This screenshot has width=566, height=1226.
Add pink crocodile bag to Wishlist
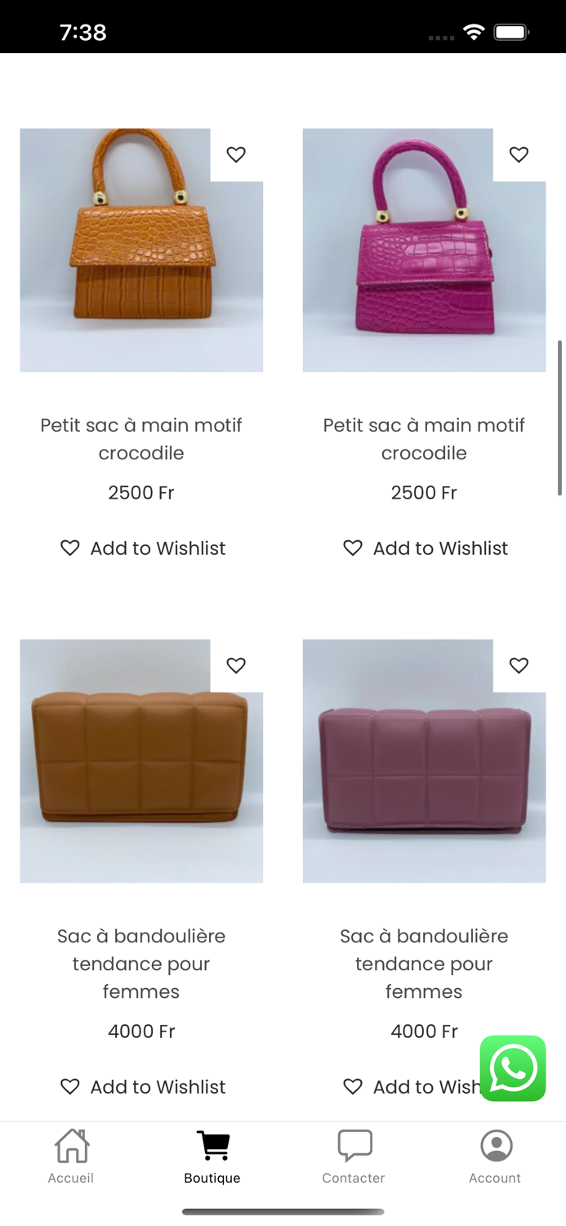click(426, 548)
